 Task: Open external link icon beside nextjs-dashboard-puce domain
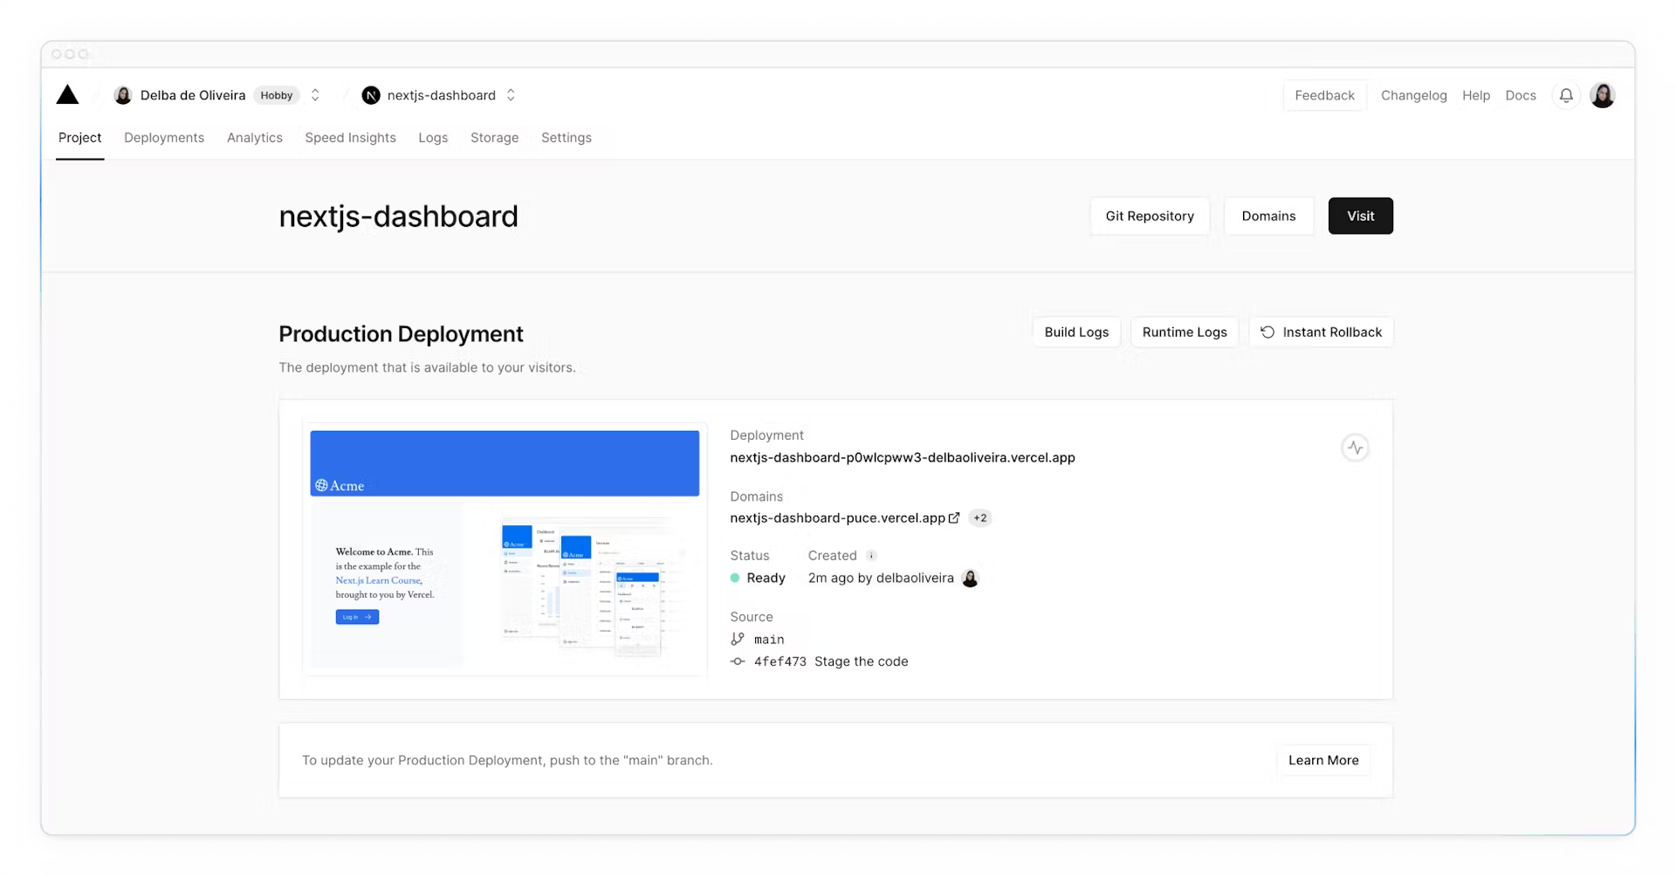(954, 517)
